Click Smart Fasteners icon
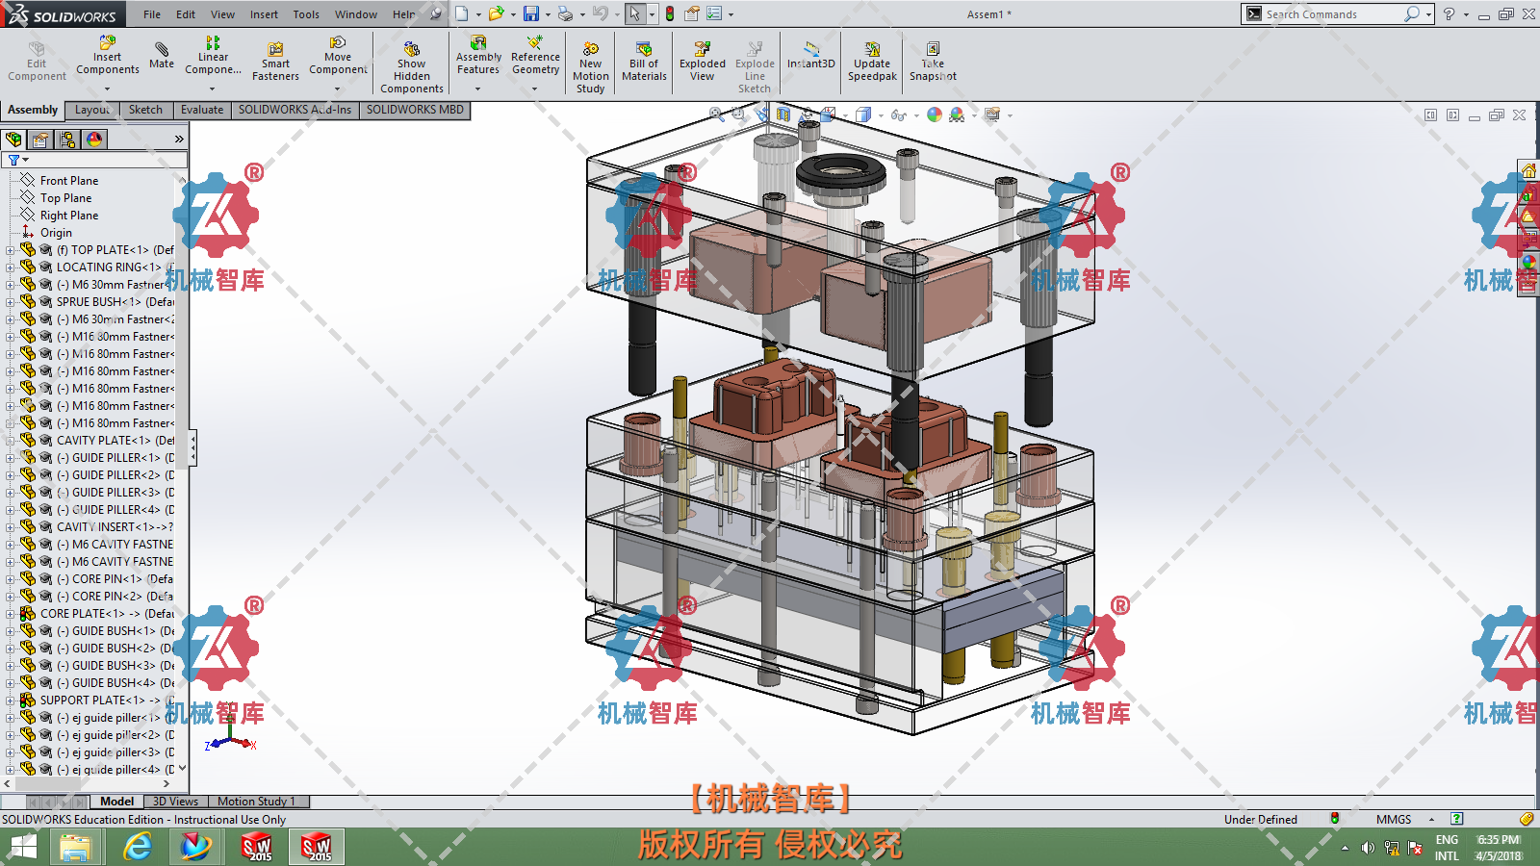 [x=275, y=62]
